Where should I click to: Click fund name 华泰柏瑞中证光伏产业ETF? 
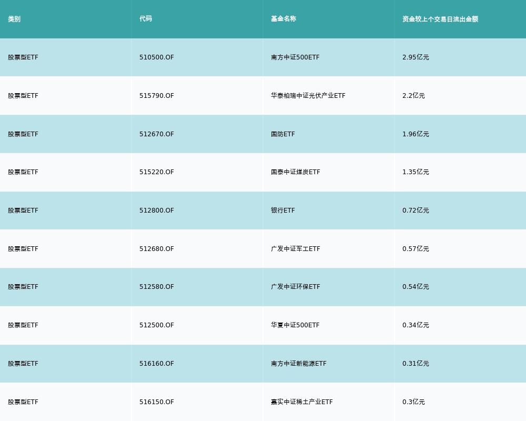(308, 96)
